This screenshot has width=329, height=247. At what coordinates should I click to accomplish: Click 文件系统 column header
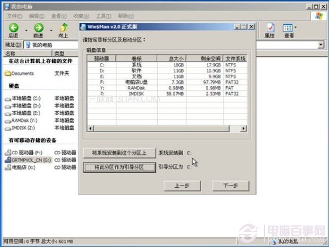coord(235,59)
